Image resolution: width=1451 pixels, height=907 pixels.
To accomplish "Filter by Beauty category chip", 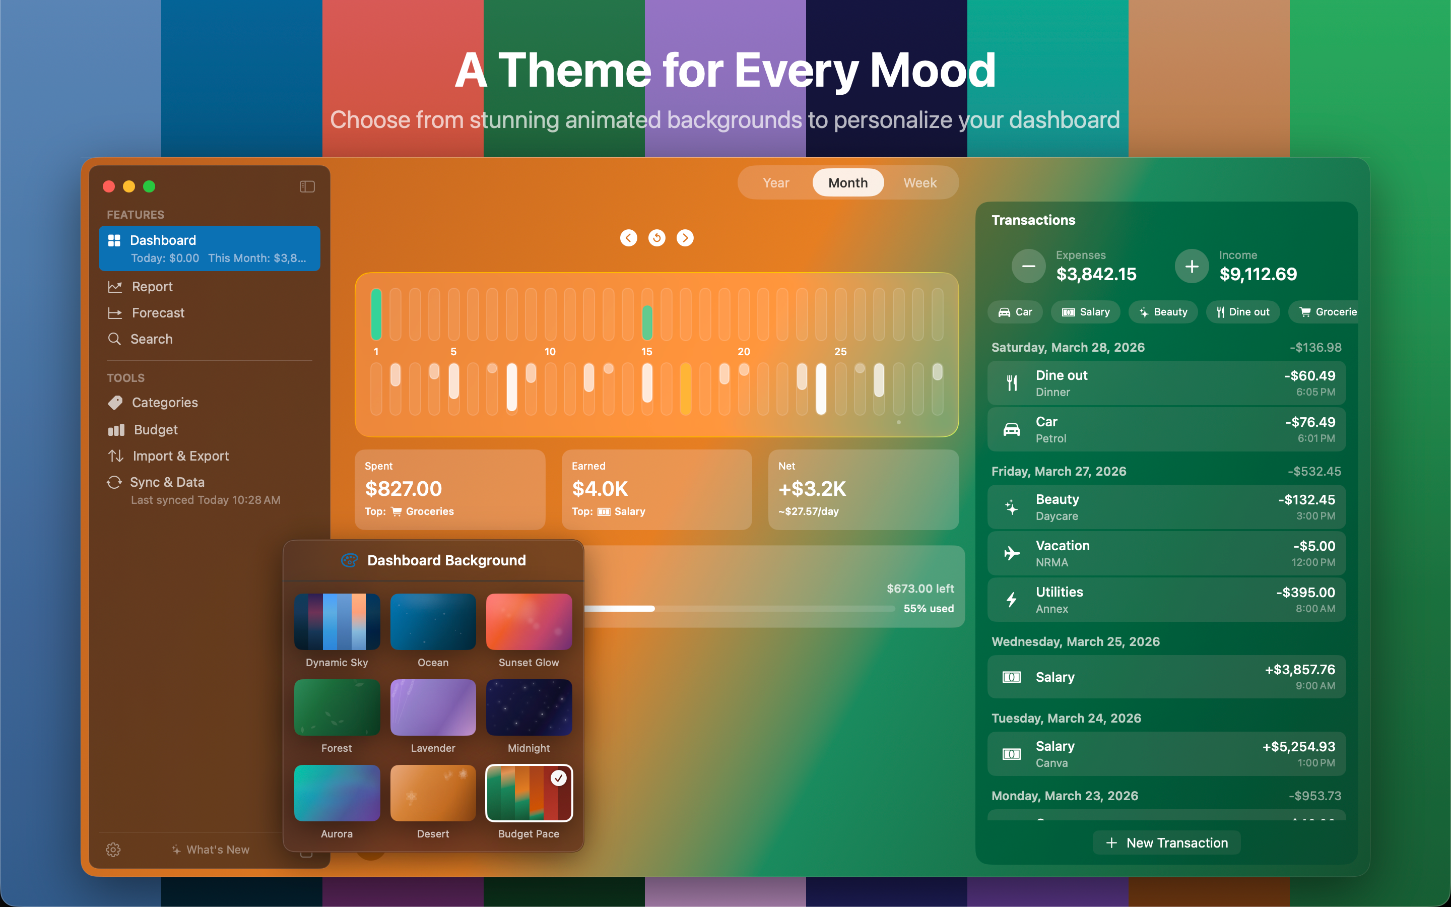I will pyautogui.click(x=1163, y=312).
